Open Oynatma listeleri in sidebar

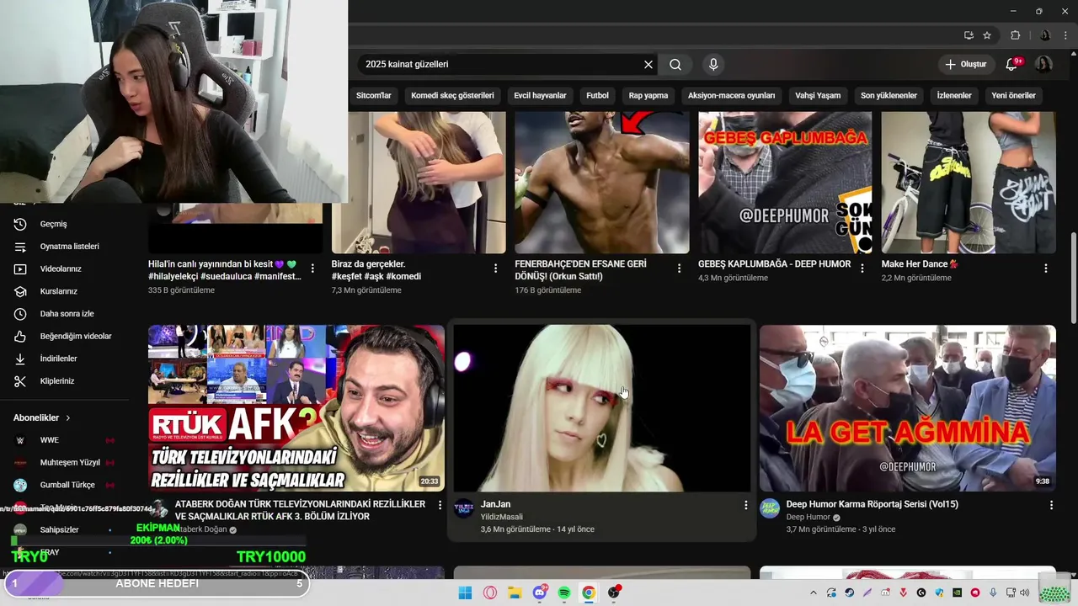69,247
